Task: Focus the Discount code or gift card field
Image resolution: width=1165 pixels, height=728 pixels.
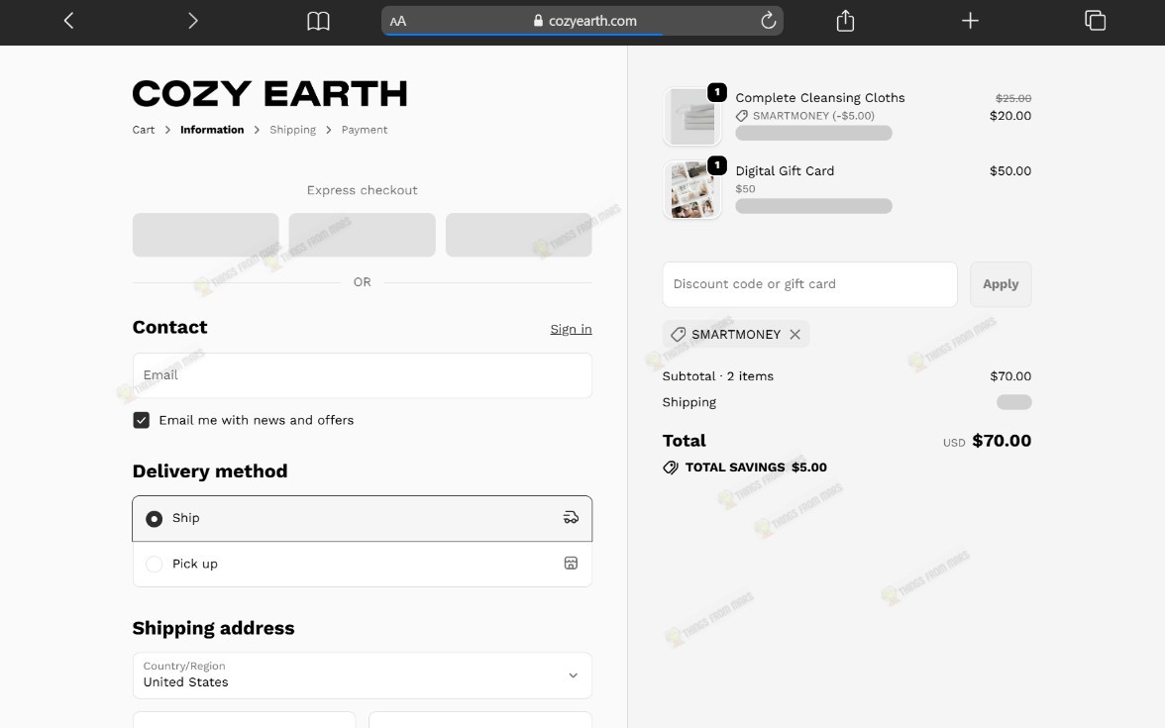Action: [x=810, y=284]
